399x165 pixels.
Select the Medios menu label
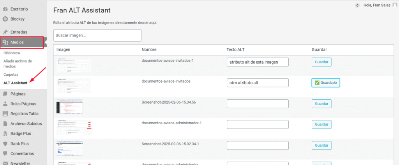click(17, 42)
